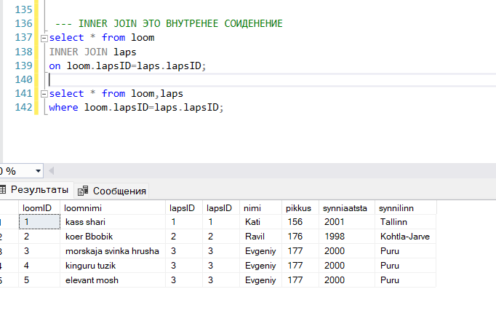Click the 'Kati' name cell
496x313 pixels.
pos(260,222)
